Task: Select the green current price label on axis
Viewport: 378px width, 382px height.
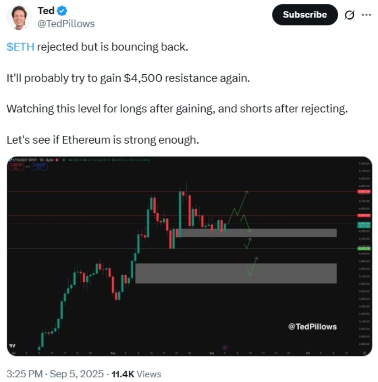Action: [364, 225]
